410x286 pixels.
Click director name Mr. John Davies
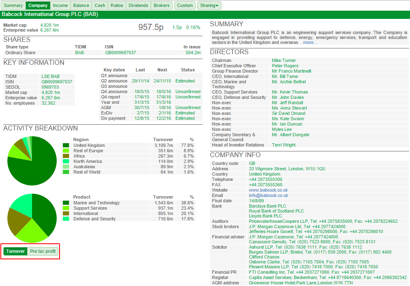coord(288,97)
